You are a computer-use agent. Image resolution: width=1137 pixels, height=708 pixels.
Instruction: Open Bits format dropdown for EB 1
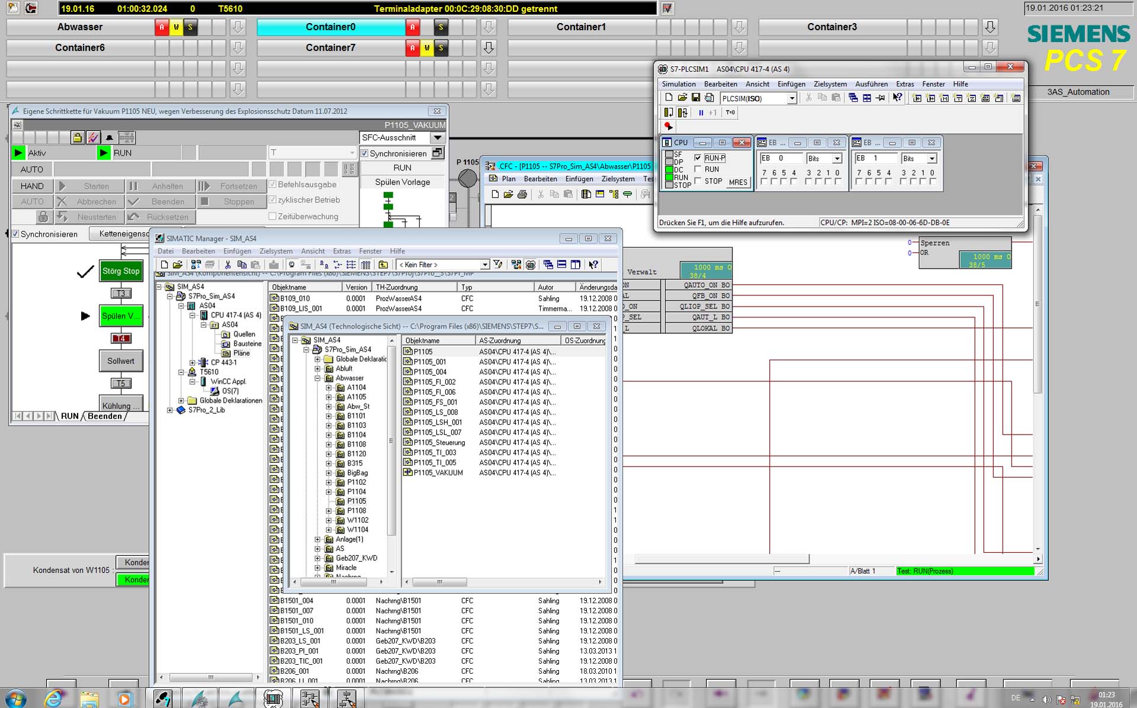click(x=932, y=159)
